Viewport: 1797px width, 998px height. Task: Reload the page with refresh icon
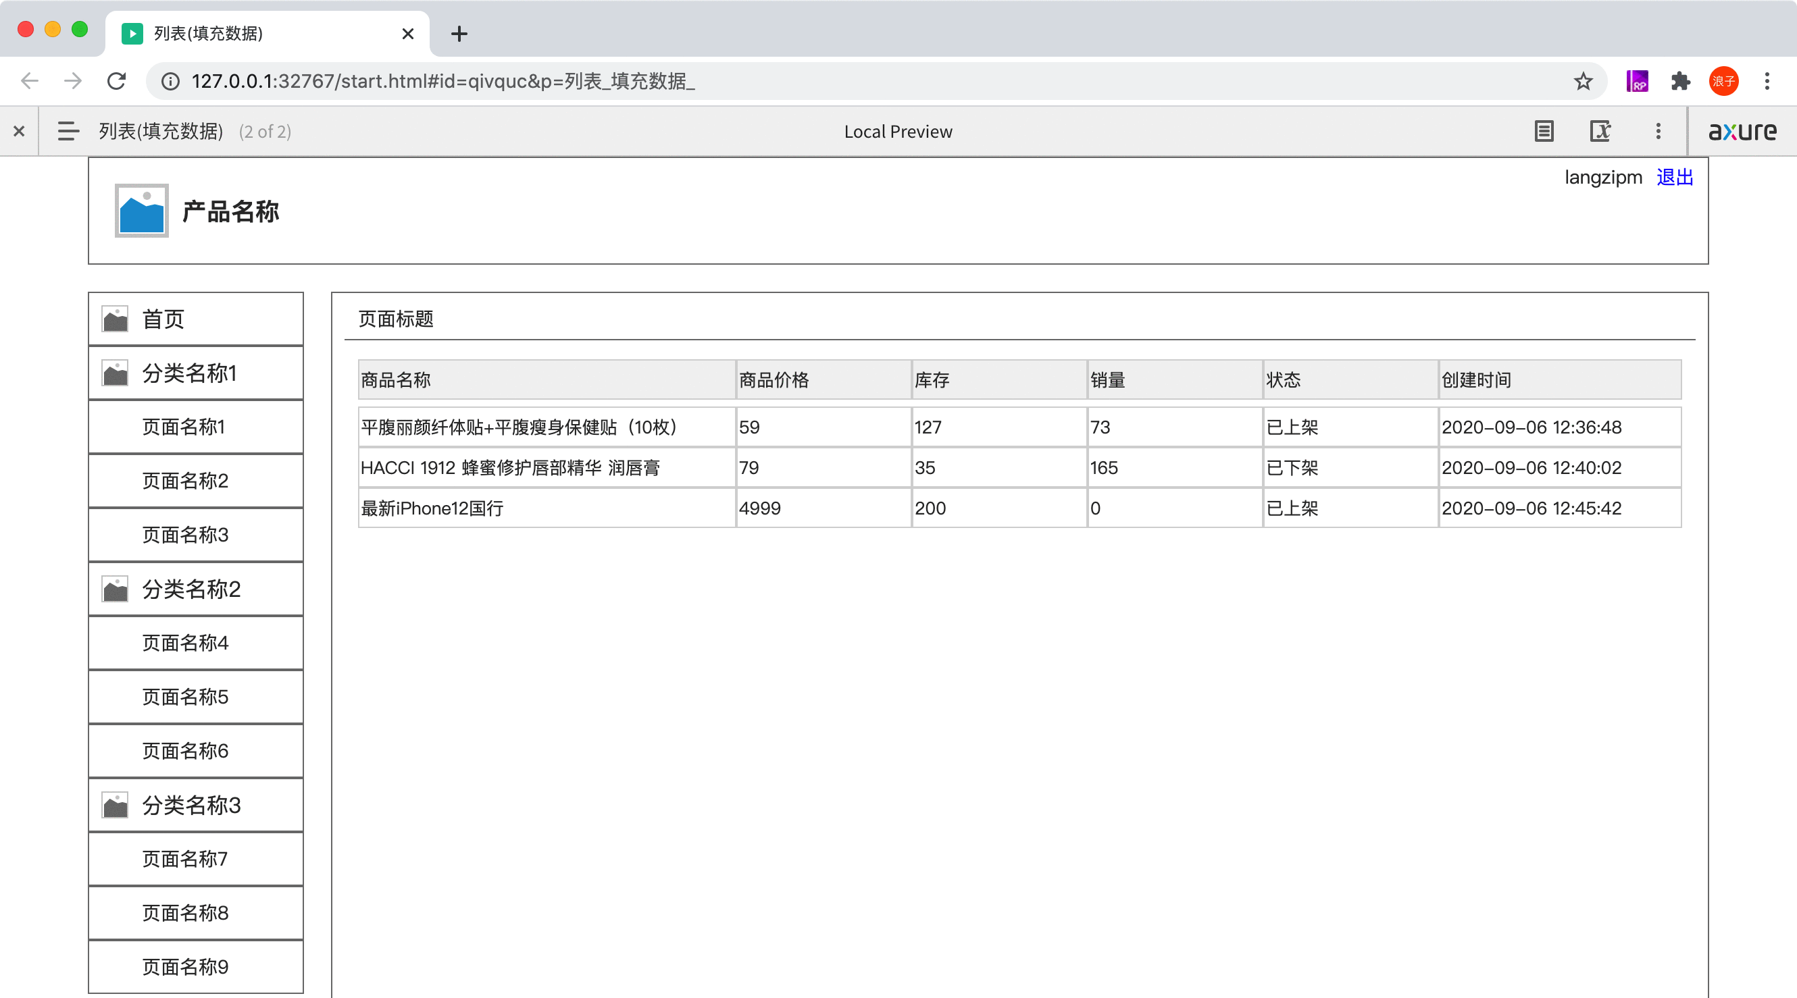[x=116, y=81]
